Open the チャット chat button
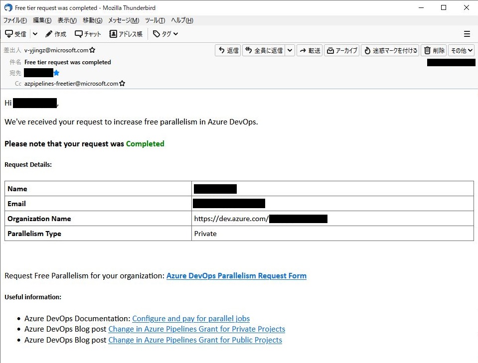478x363 pixels. click(88, 34)
